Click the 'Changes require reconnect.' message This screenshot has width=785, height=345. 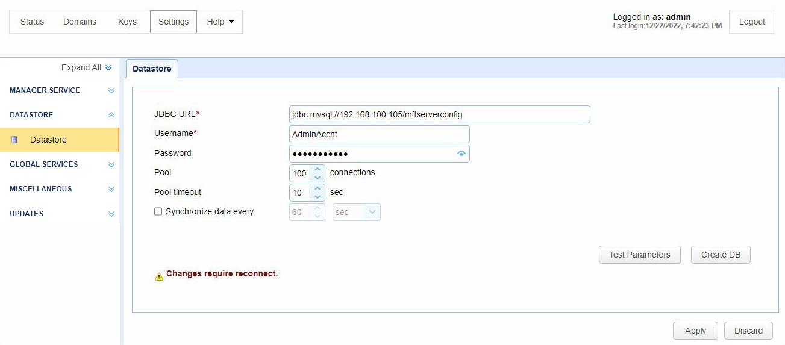click(x=222, y=273)
